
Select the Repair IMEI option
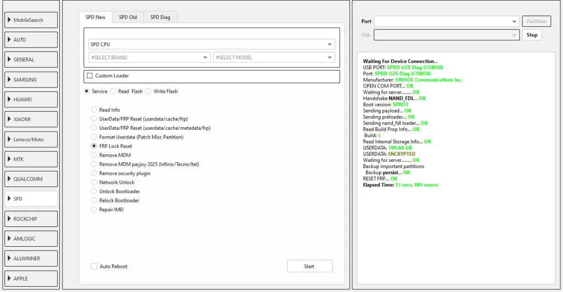pos(94,210)
